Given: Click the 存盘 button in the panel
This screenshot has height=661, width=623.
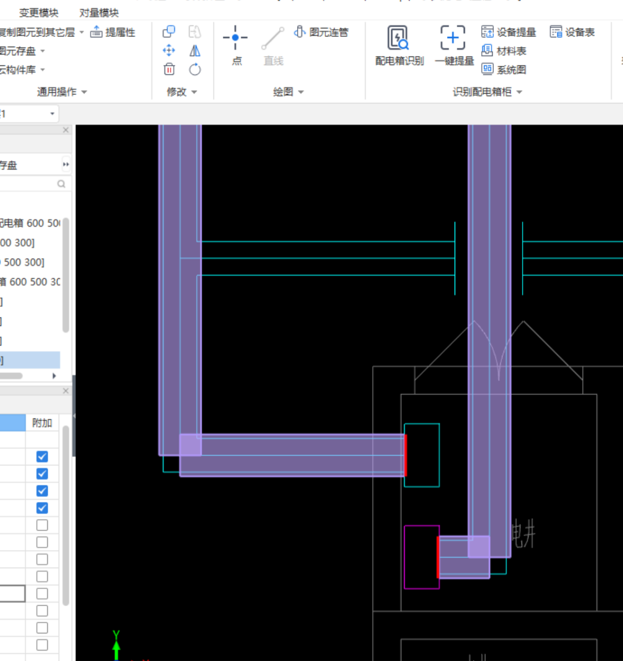Looking at the screenshot, I should coord(9,165).
